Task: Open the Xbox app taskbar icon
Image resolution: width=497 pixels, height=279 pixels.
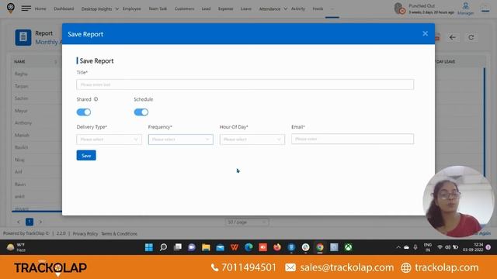Action: [349, 247]
